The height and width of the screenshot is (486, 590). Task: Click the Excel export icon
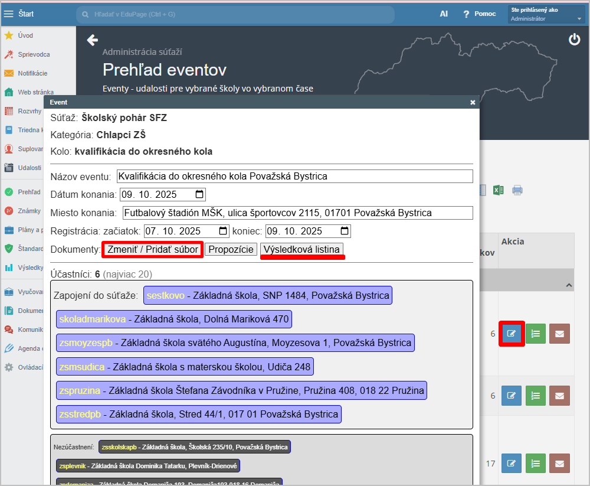(499, 190)
